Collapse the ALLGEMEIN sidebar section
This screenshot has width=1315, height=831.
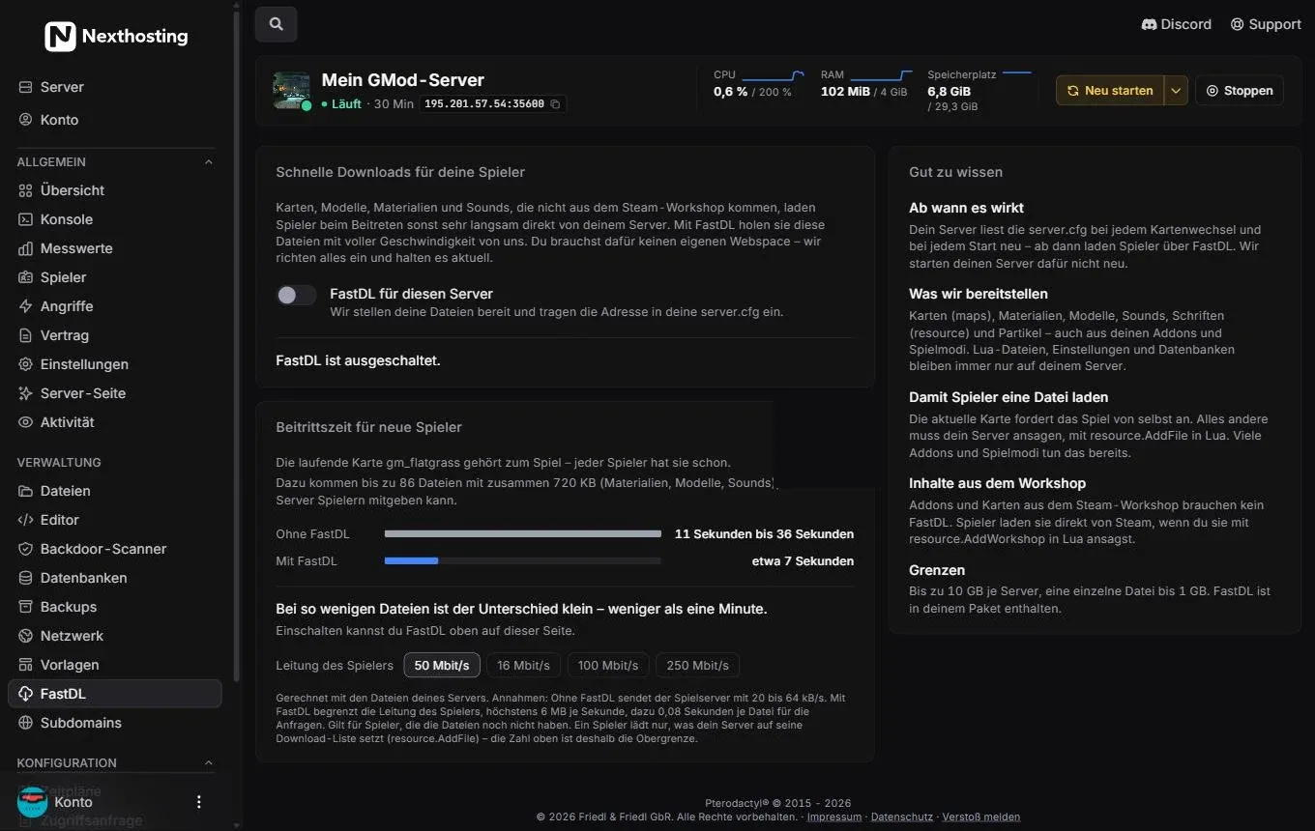tap(209, 162)
